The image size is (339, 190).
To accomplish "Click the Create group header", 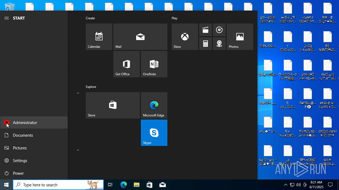I will click(90, 18).
